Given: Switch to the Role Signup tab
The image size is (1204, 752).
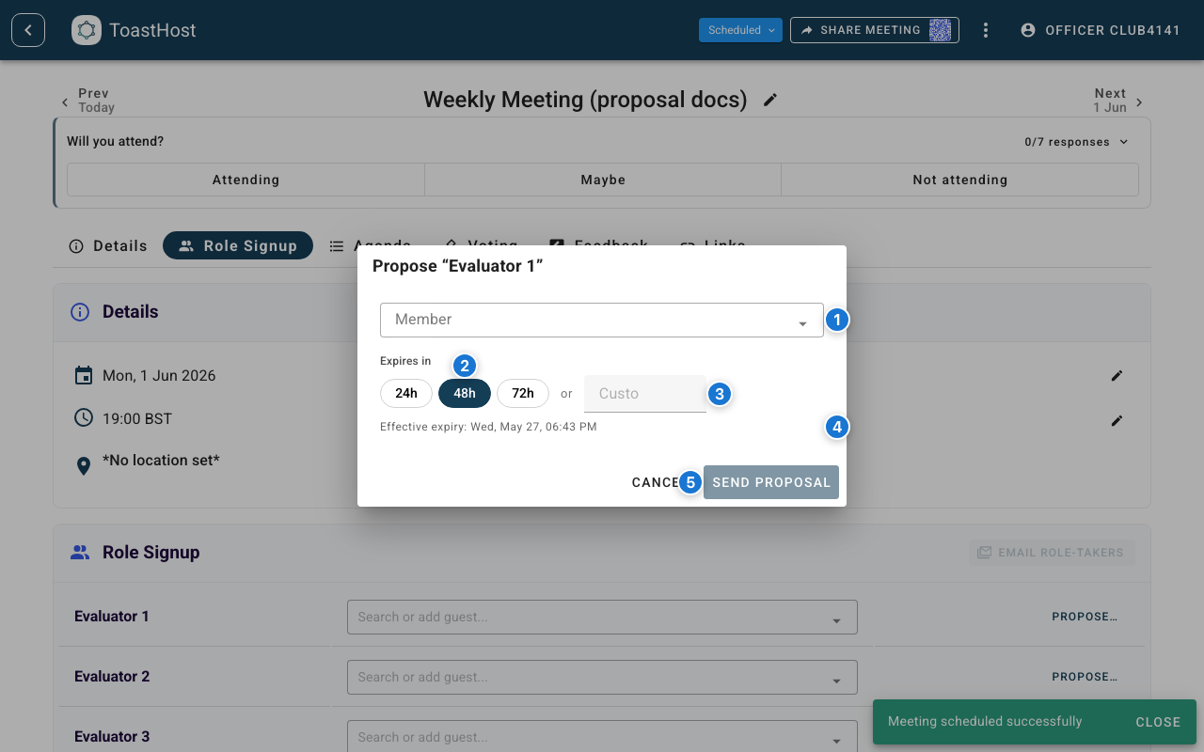Looking at the screenshot, I should [238, 246].
